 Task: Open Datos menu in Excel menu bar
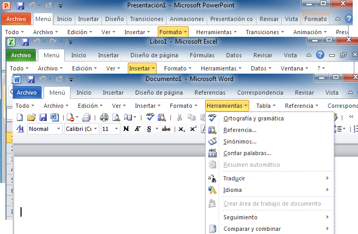(x=261, y=68)
